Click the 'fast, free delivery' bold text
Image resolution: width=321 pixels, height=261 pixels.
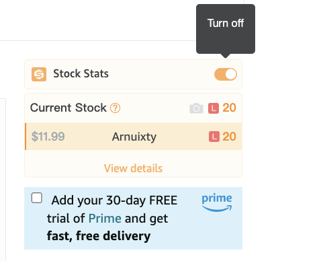(x=99, y=236)
